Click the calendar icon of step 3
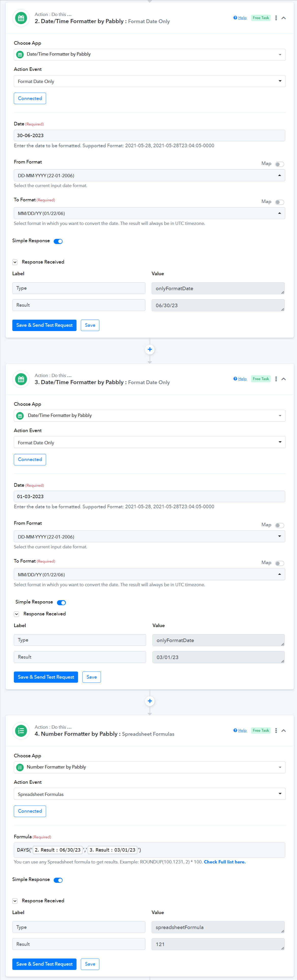Viewport: 297px width, 980px height. 21,379
